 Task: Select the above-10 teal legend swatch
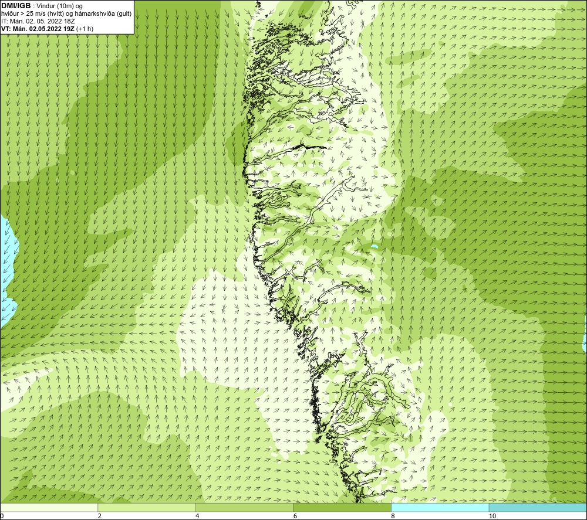point(538,507)
